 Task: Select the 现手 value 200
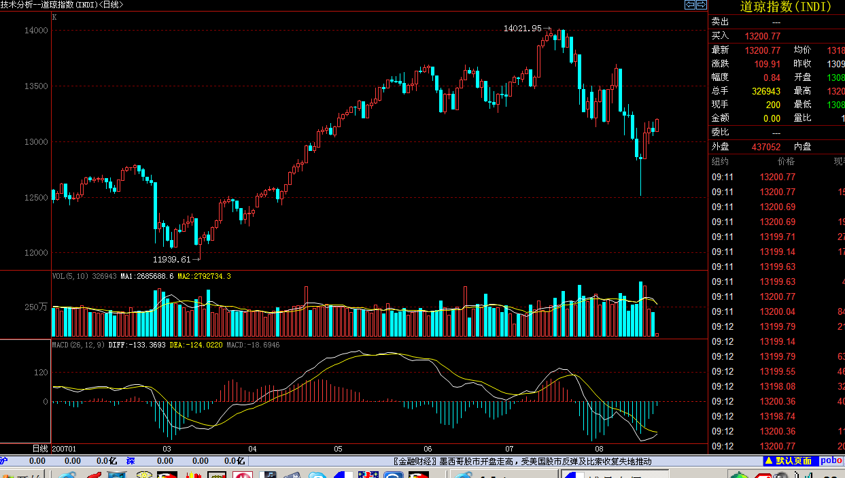[x=773, y=105]
